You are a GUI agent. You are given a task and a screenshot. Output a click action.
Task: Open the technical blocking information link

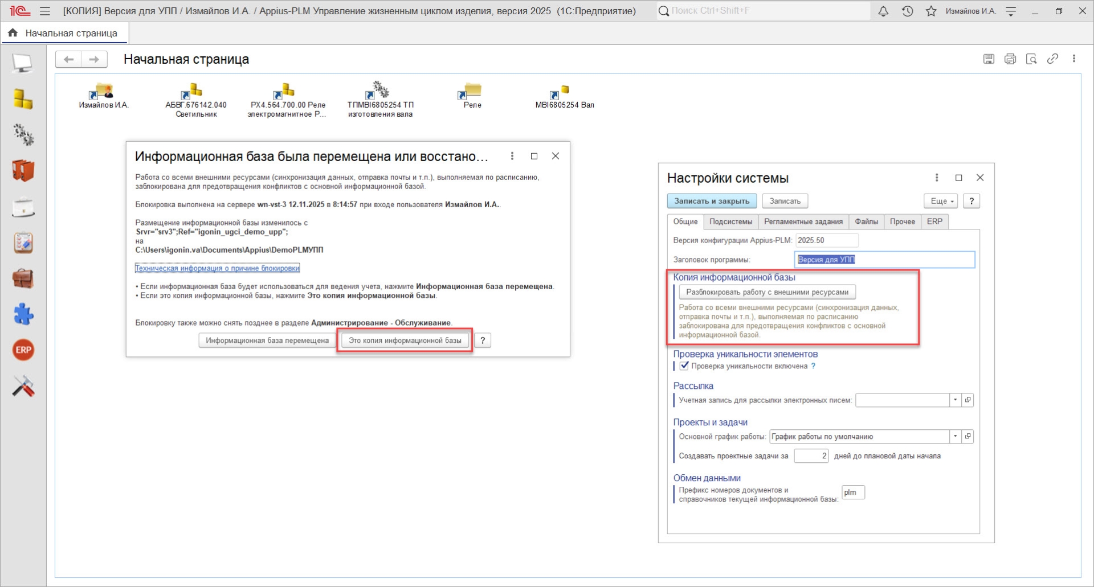217,268
